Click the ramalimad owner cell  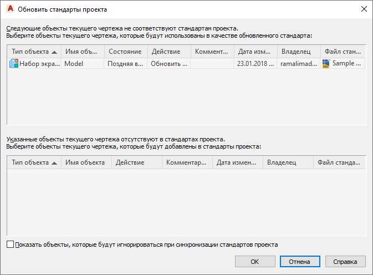click(x=298, y=64)
